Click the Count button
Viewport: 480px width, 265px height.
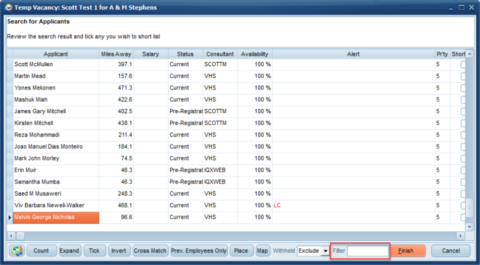click(x=41, y=251)
